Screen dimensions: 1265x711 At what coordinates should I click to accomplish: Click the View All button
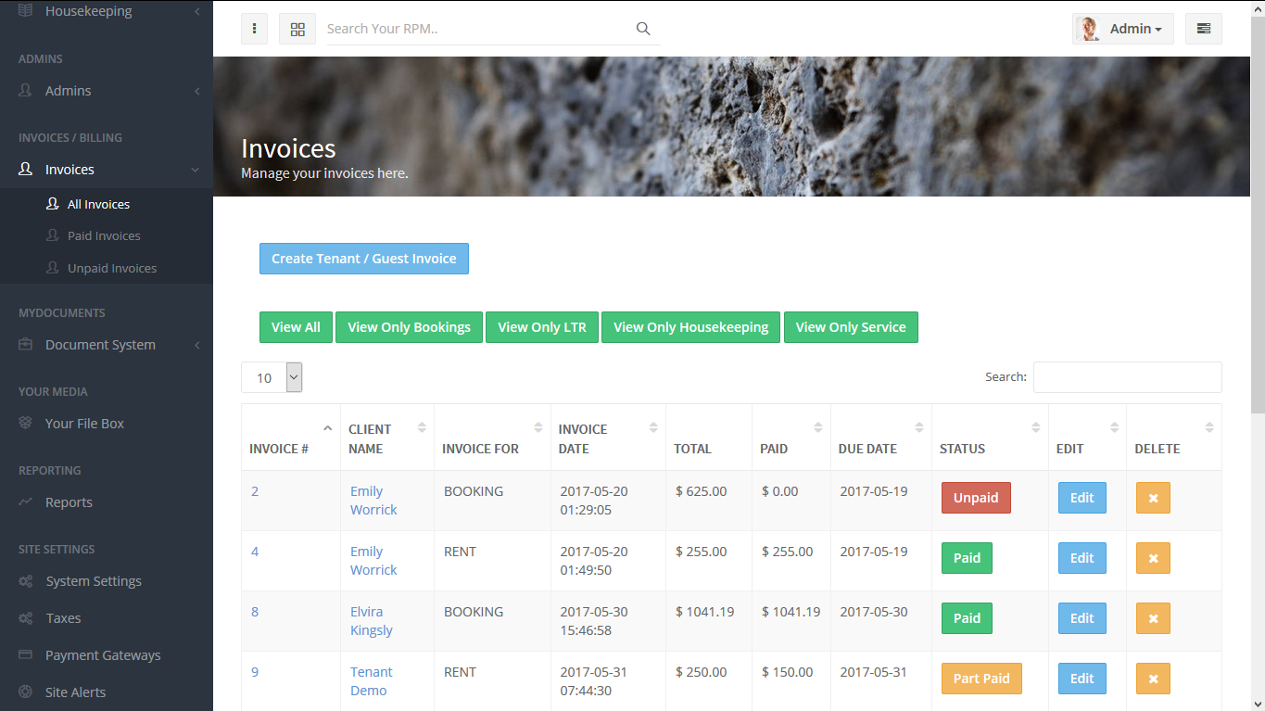296,327
